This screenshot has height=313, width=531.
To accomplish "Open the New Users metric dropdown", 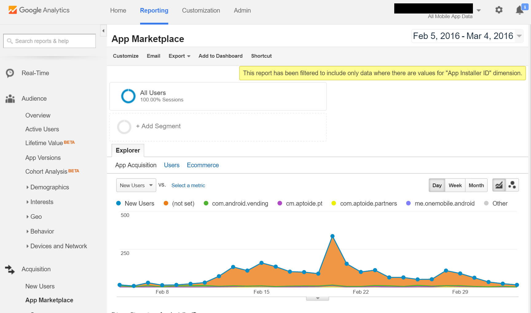I will click(x=136, y=185).
